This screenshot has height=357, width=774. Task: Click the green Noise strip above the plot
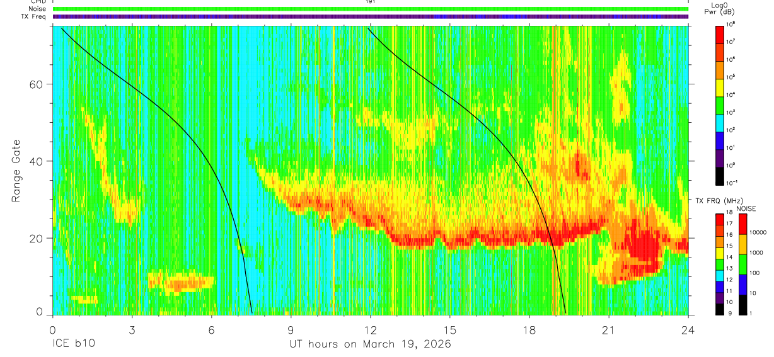point(371,9)
